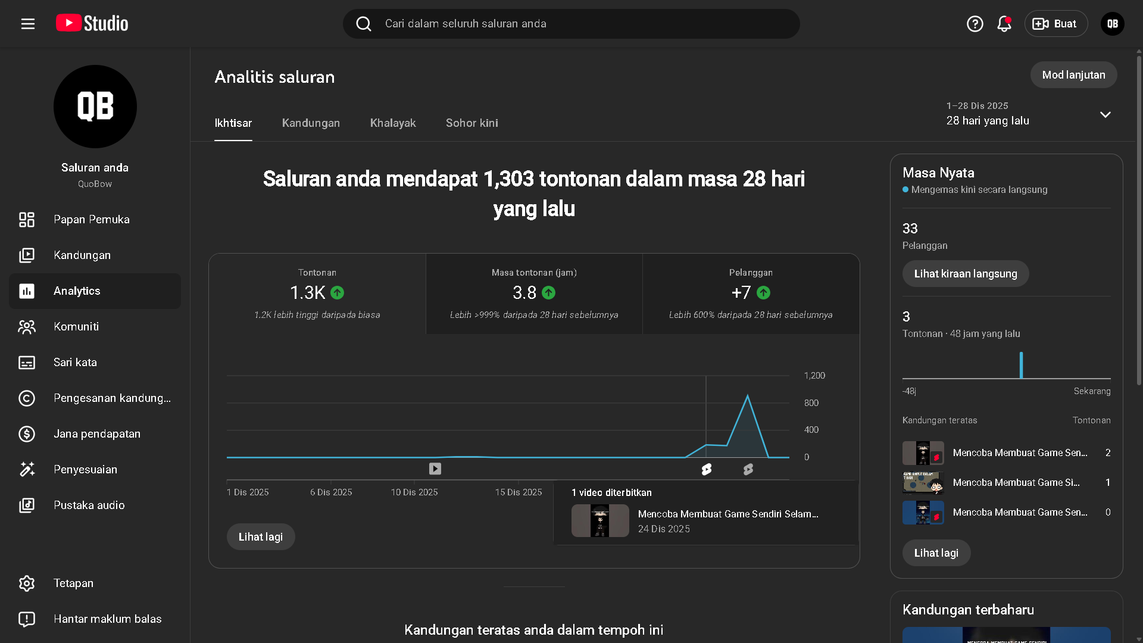
Task: Switch to the Sohor kini tab
Action: tap(471, 123)
